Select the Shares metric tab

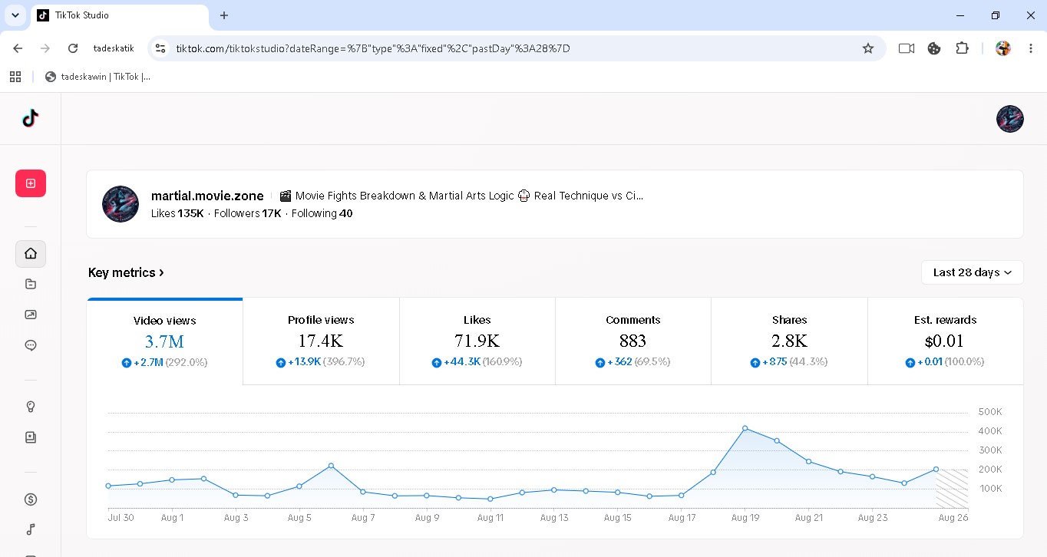(x=789, y=341)
